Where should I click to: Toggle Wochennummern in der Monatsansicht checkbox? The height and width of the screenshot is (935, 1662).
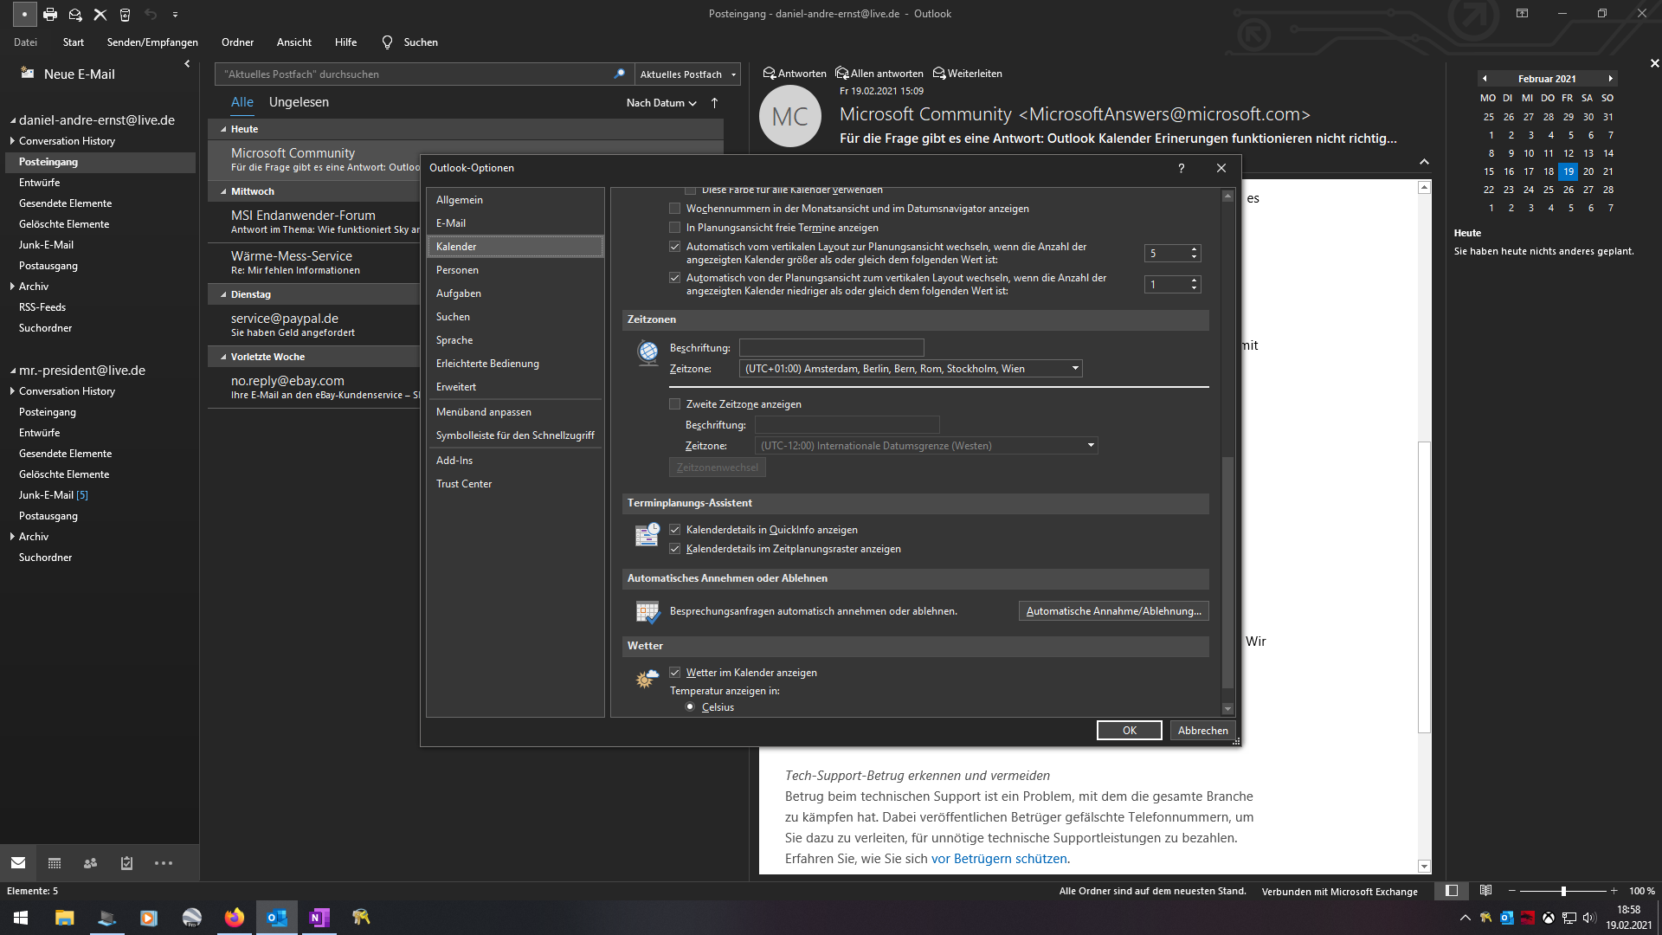675,209
